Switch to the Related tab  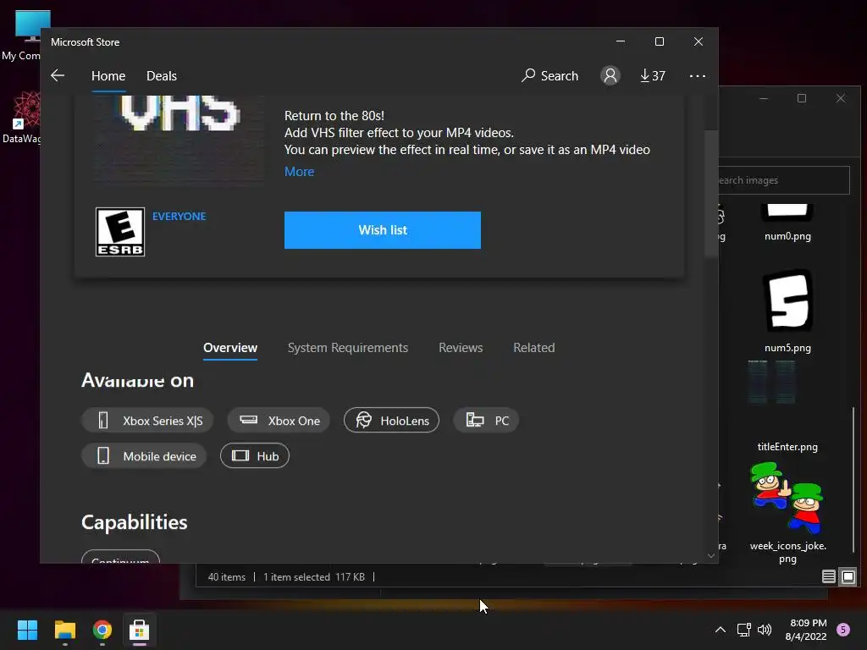[534, 348]
